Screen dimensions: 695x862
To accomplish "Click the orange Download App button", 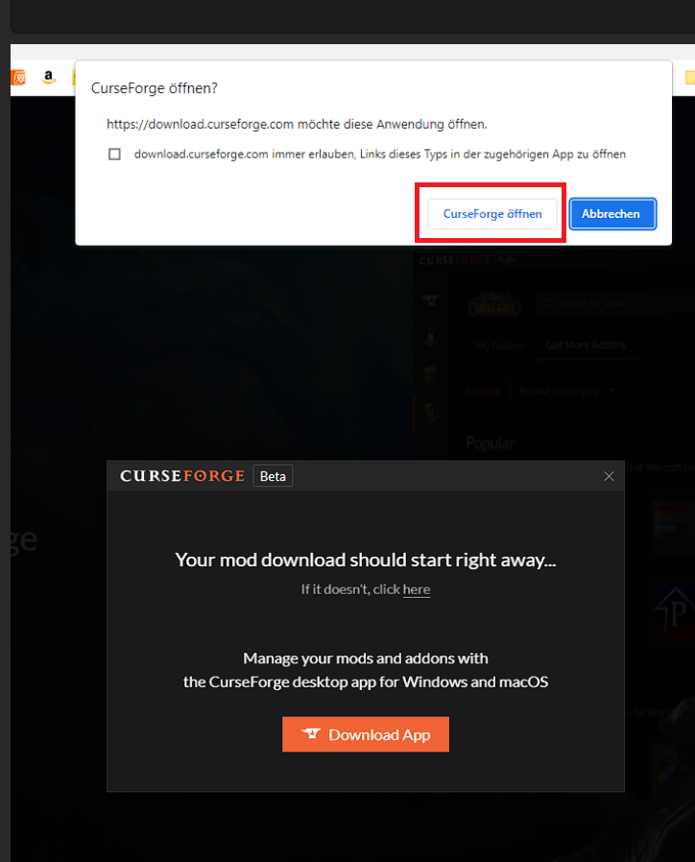I will click(x=366, y=734).
